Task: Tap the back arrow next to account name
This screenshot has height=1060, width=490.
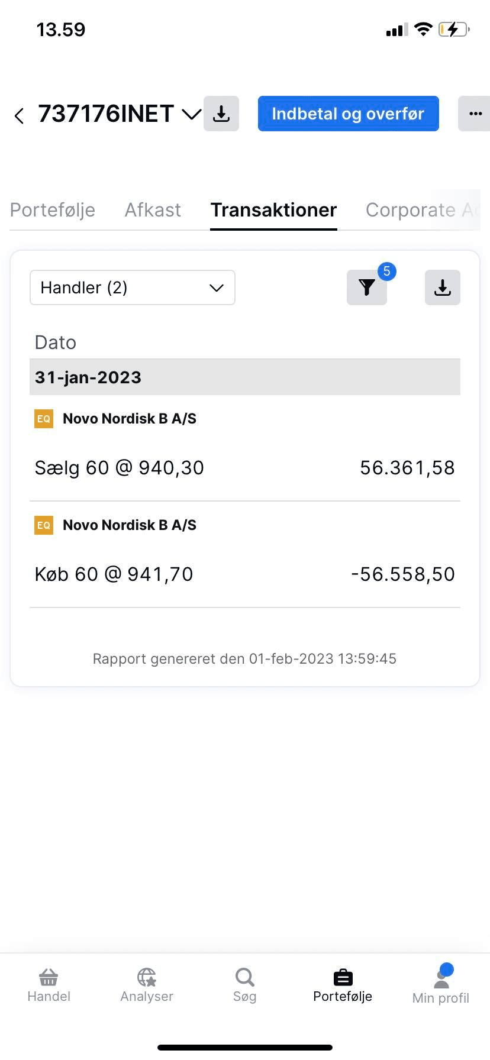Action: (20, 115)
